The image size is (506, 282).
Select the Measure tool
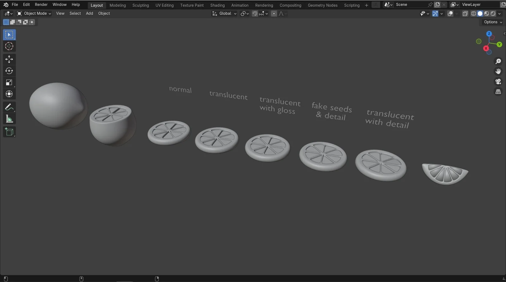pyautogui.click(x=9, y=119)
